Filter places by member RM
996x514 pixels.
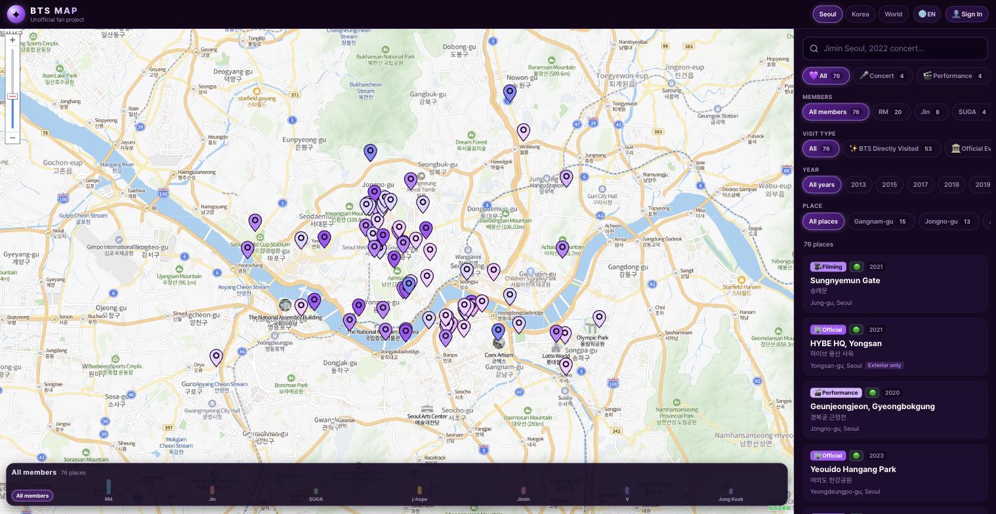click(890, 112)
